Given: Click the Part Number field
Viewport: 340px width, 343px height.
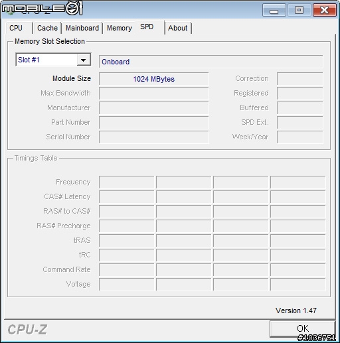Looking at the screenshot, I should pyautogui.click(x=153, y=123).
